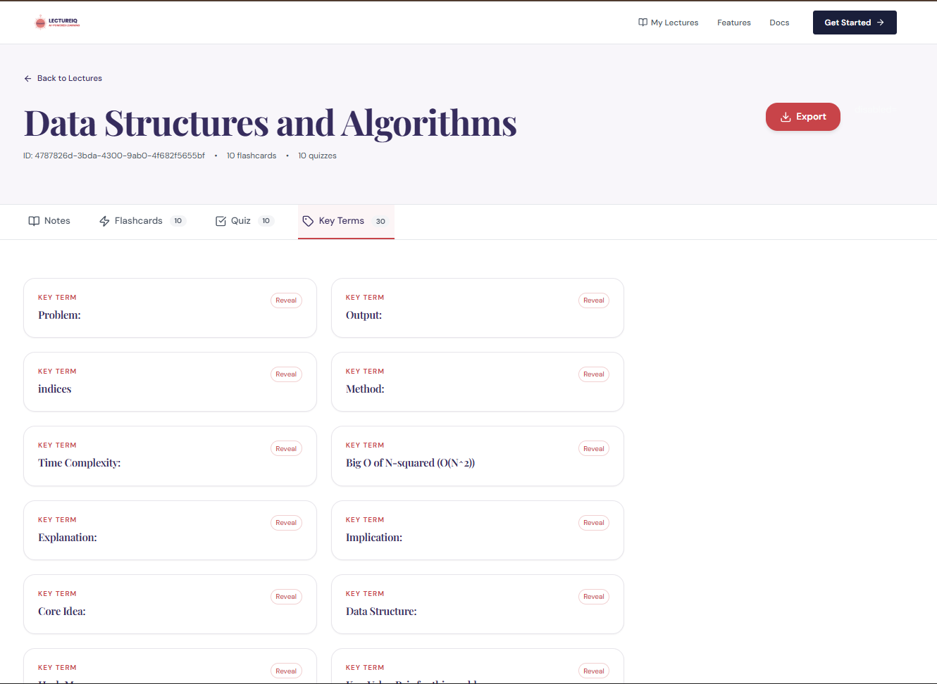Screen dimensions: 937x684
Task: Click the arrow icon in Get Started
Action: coord(881,23)
